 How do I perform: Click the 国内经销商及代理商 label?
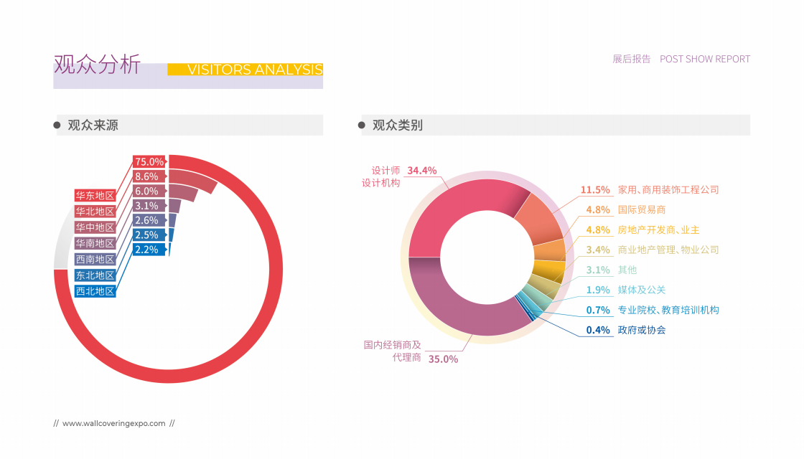pyautogui.click(x=392, y=351)
